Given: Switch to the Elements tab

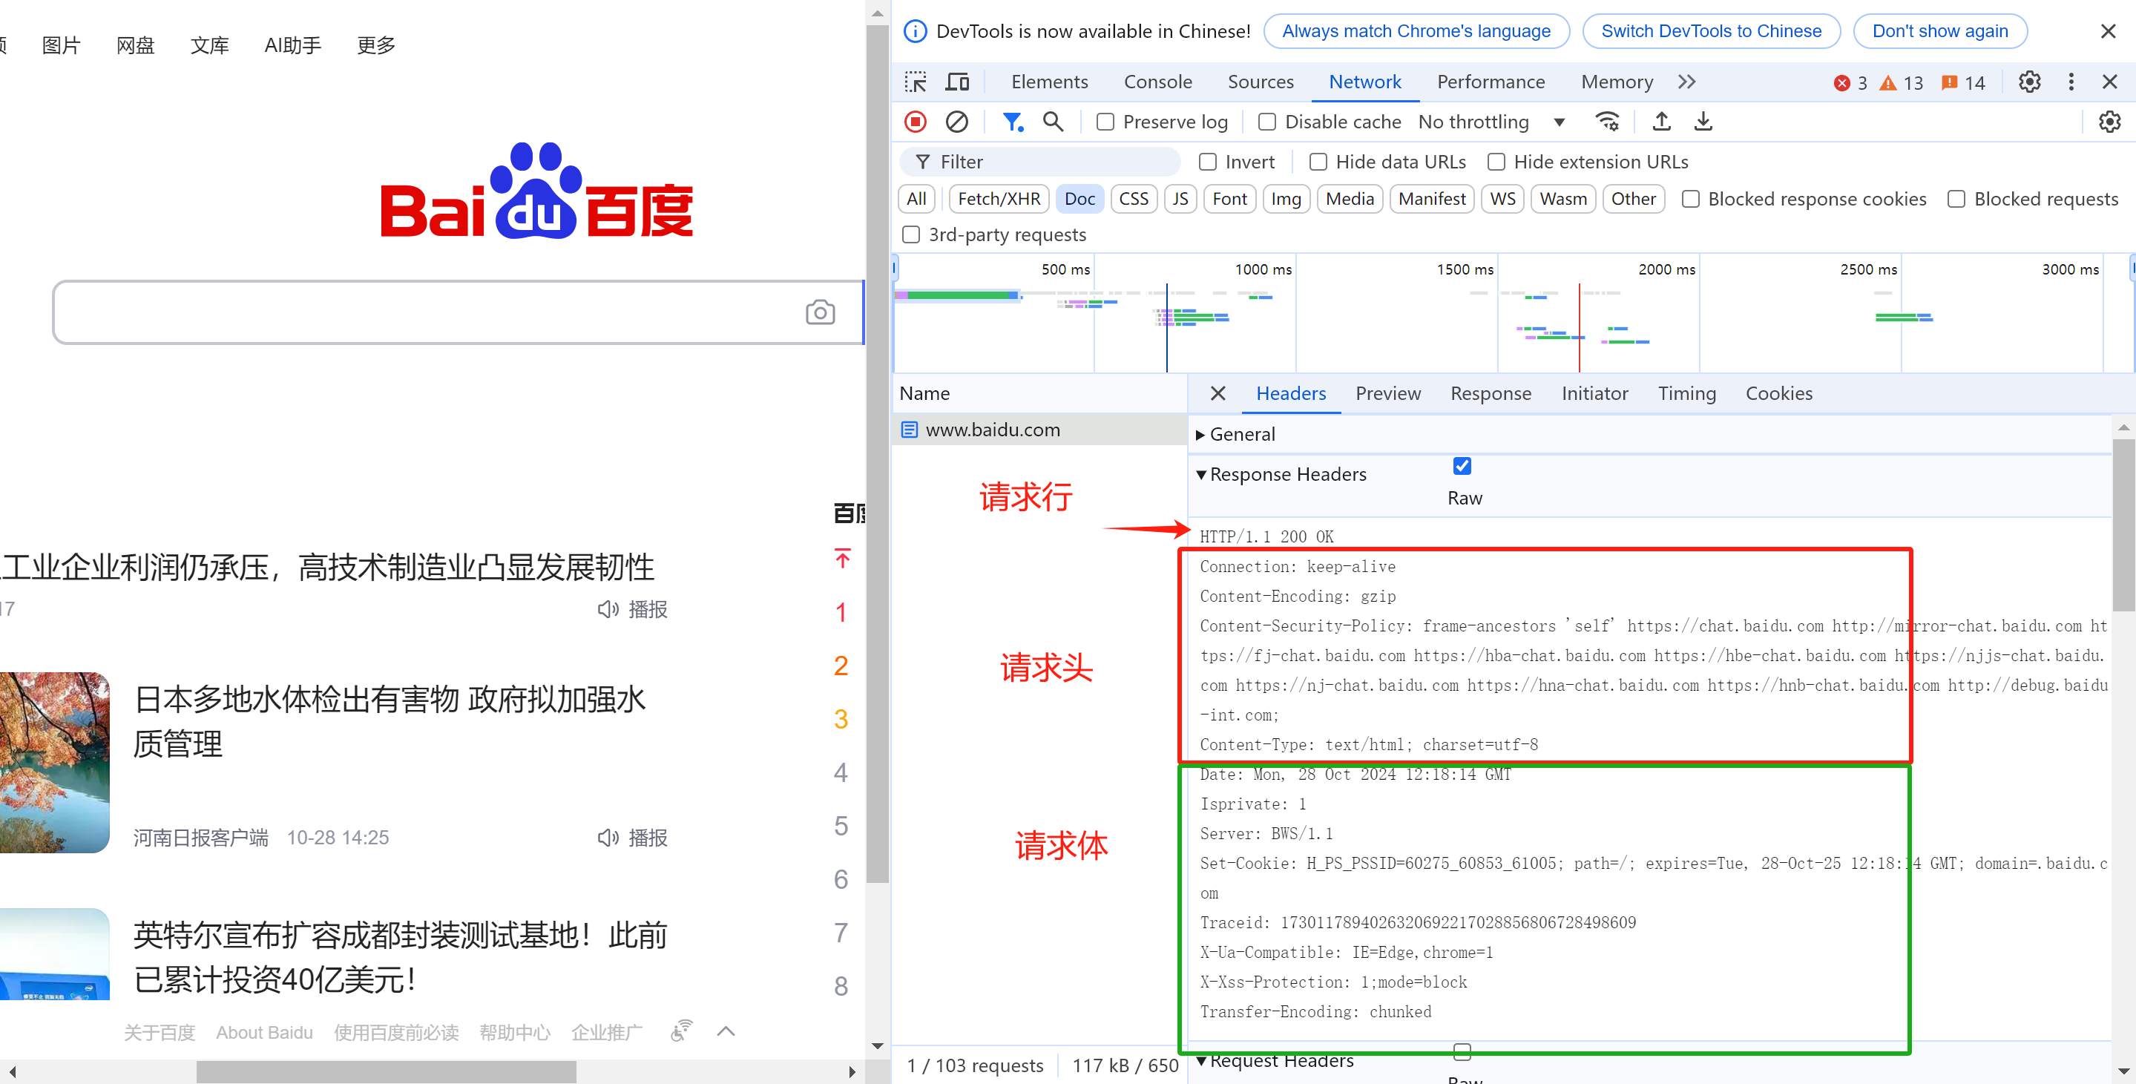Looking at the screenshot, I should point(1050,82).
